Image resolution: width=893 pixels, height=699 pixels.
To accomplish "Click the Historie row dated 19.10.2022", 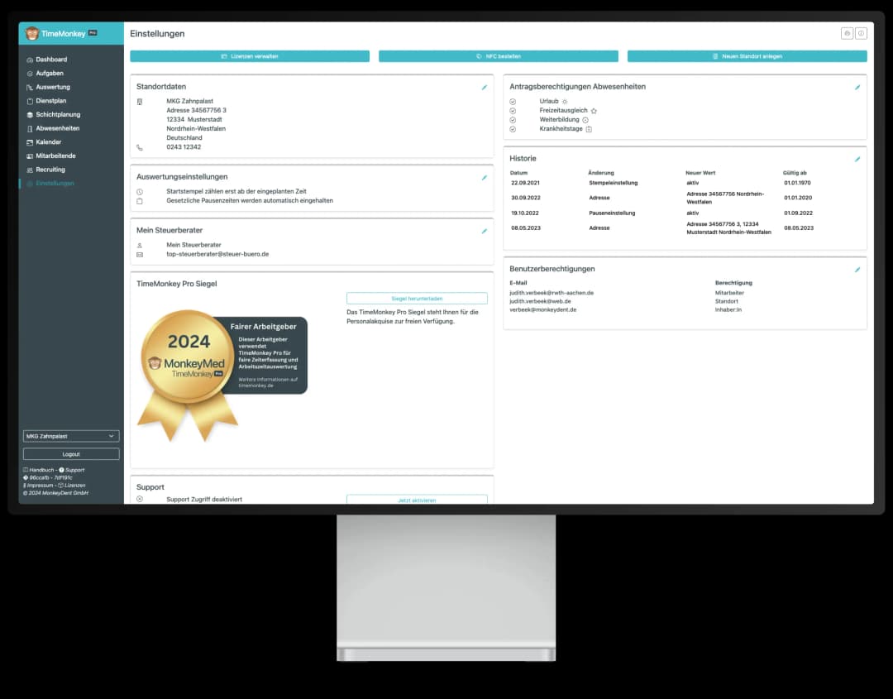I will tap(685, 213).
